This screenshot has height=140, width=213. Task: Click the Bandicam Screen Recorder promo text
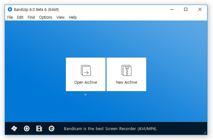111,129
